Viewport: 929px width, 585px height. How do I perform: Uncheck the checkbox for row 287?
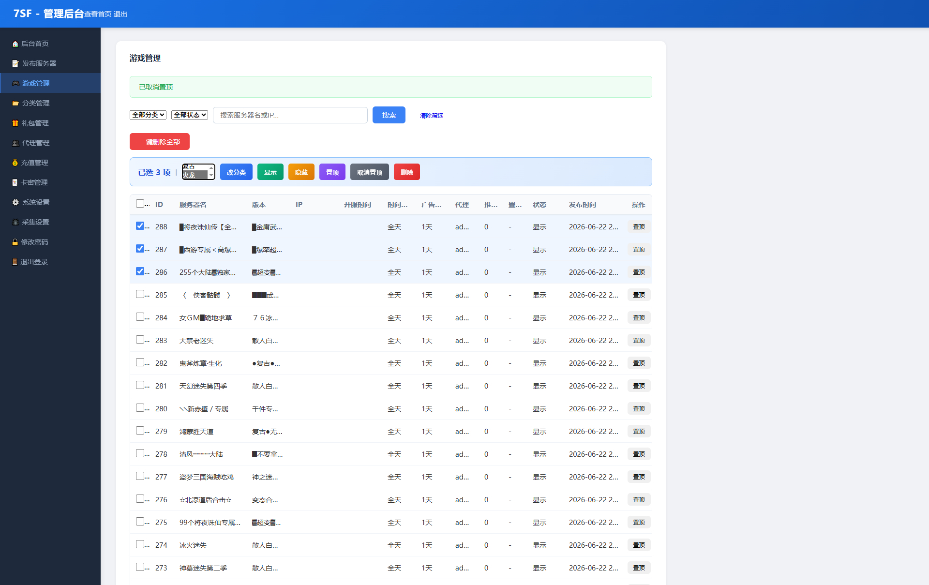pos(140,248)
